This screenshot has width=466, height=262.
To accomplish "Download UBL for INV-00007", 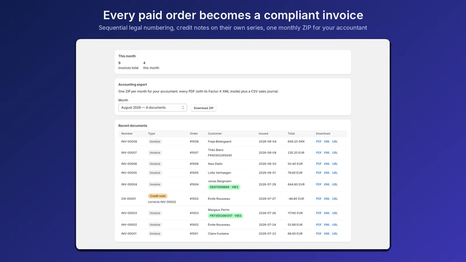I will [334, 153].
